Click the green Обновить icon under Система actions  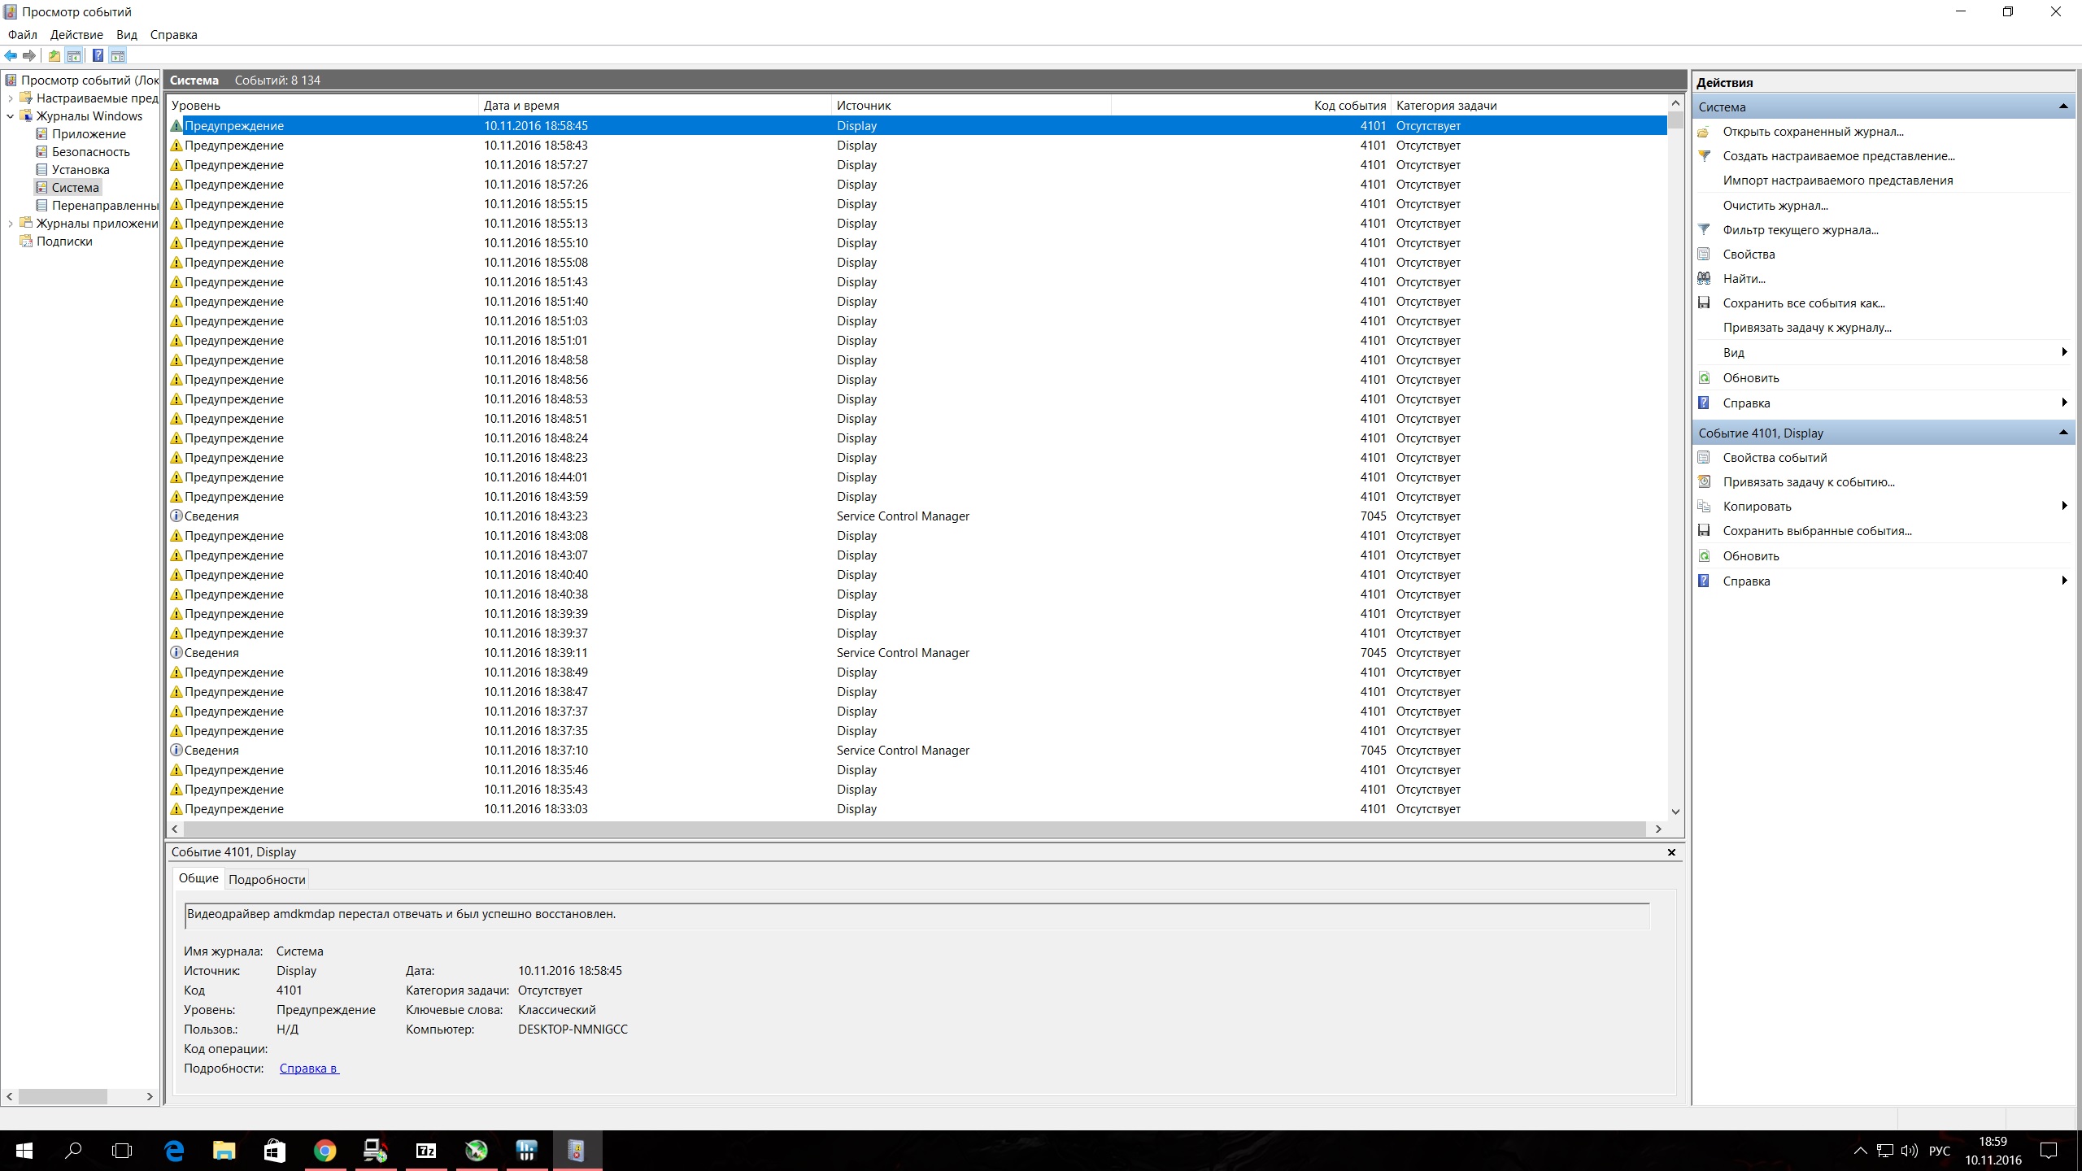1704,377
